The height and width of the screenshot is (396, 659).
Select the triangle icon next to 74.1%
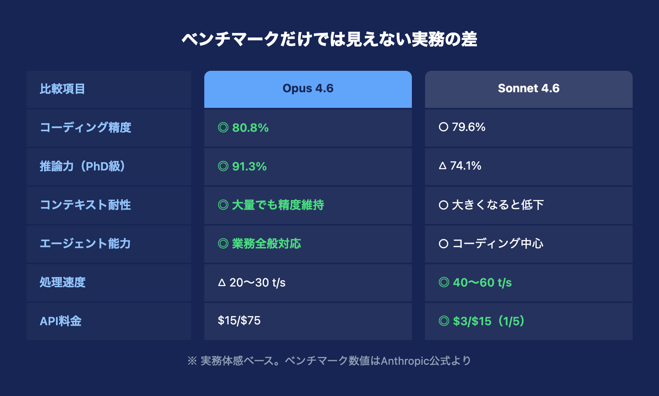pos(443,166)
